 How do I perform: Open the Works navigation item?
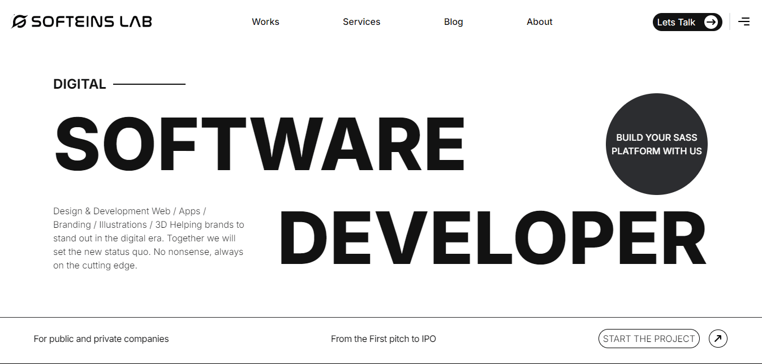pos(265,21)
